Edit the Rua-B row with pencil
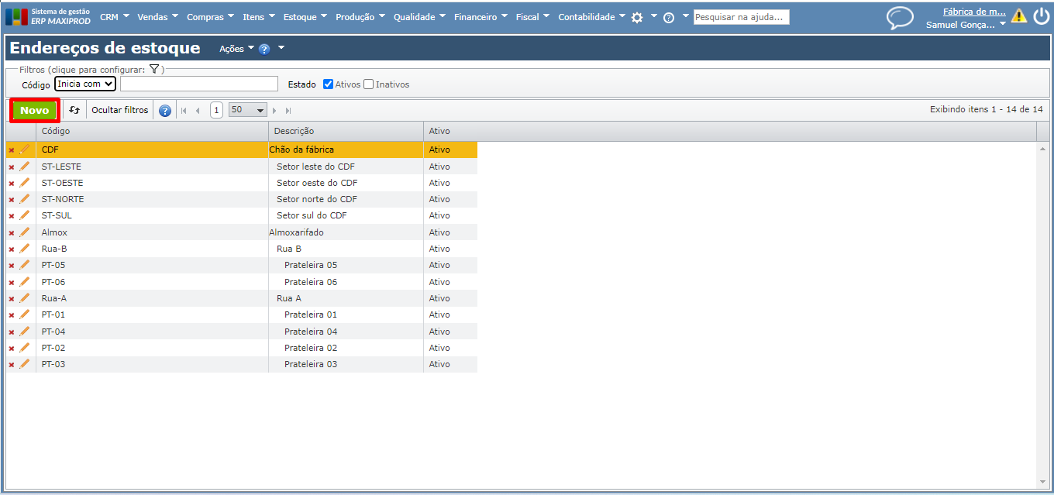This screenshot has width=1054, height=495. coord(25,249)
